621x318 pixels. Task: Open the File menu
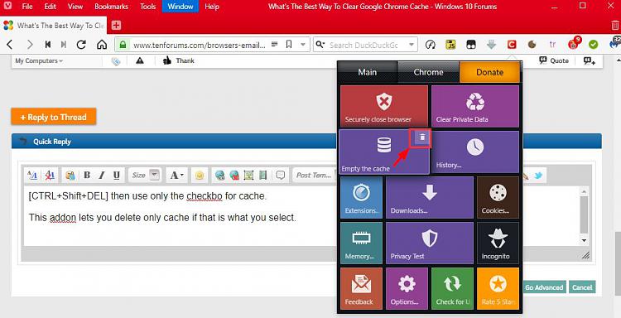click(27, 7)
